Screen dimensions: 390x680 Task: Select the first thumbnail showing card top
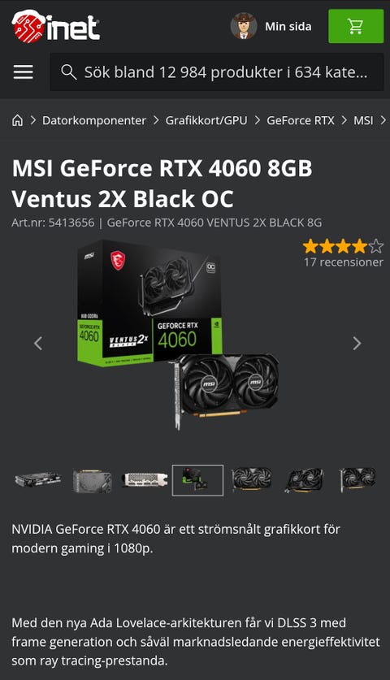pos(37,480)
